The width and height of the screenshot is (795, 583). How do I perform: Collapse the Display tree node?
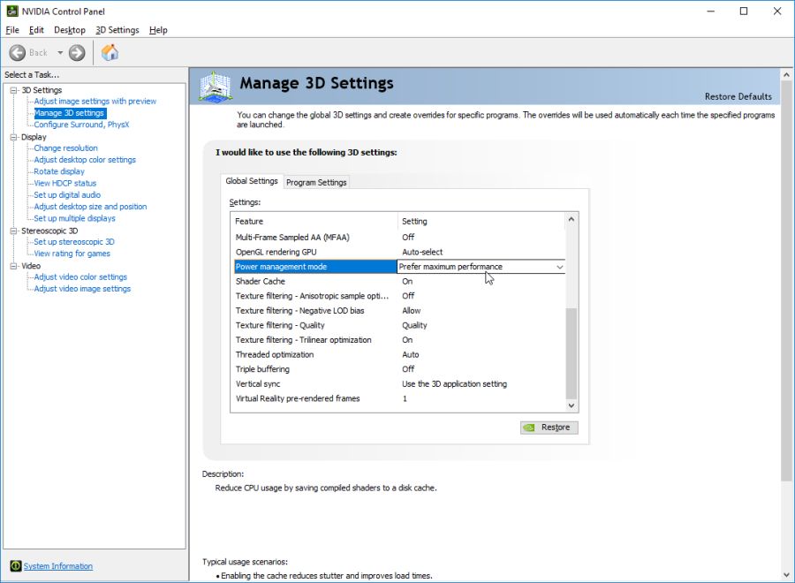click(x=13, y=137)
